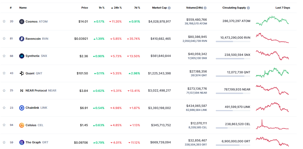
Task: Click Chainlink volume $434,065,587
Action: point(197,106)
